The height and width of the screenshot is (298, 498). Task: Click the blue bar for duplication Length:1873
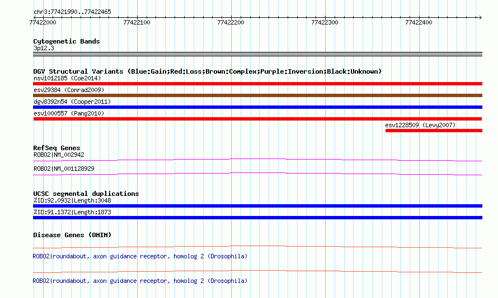[257, 218]
